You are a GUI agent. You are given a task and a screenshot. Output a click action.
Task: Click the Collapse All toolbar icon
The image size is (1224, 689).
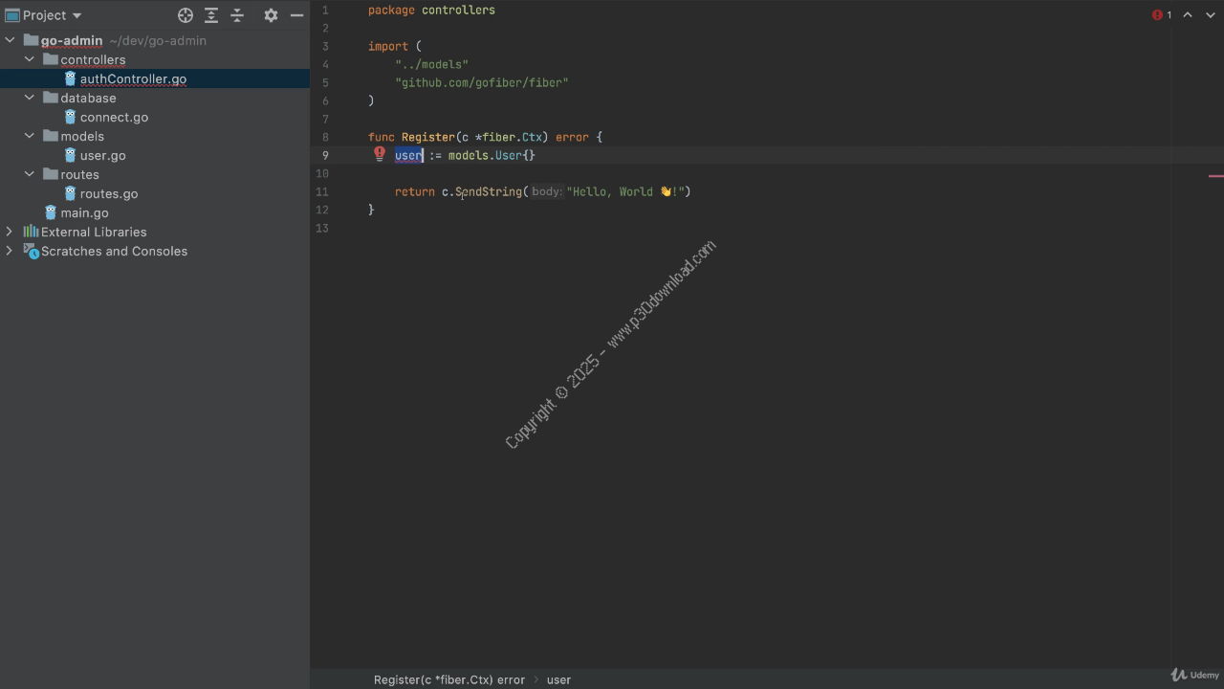click(237, 15)
